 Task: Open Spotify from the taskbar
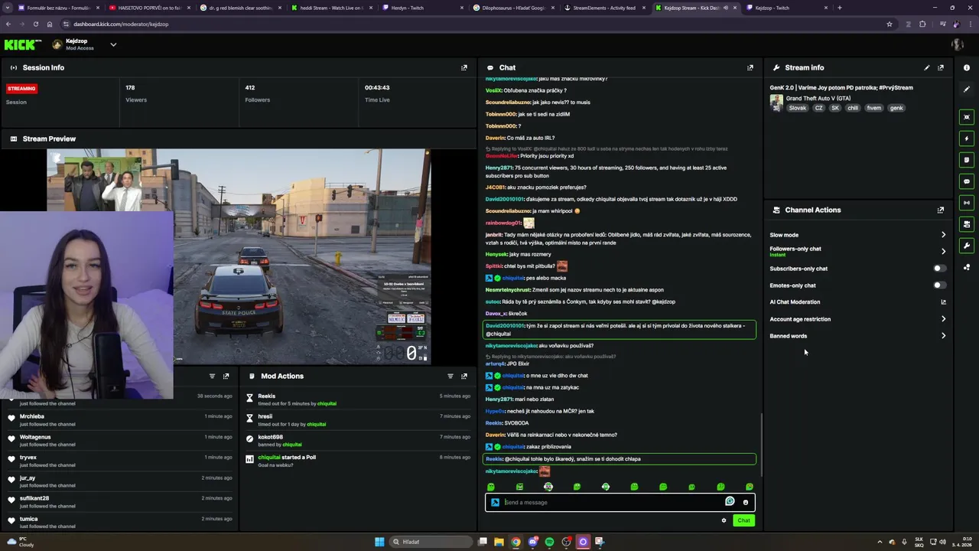(549, 542)
